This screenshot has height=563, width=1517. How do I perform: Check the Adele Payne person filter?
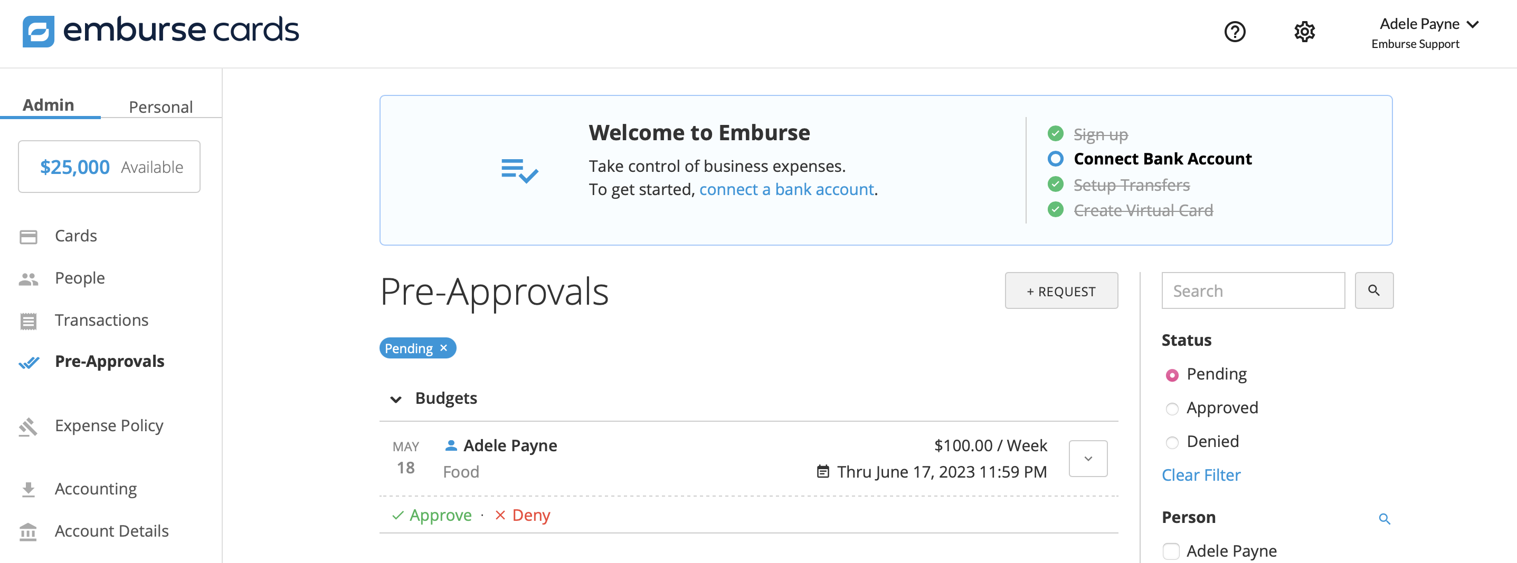point(1171,551)
